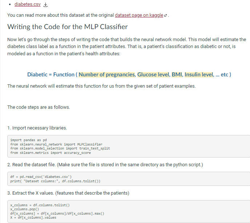Click code line with pd.read_csv('diabetes.csv')
The image size is (250, 223).
pyautogui.click(x=41, y=177)
